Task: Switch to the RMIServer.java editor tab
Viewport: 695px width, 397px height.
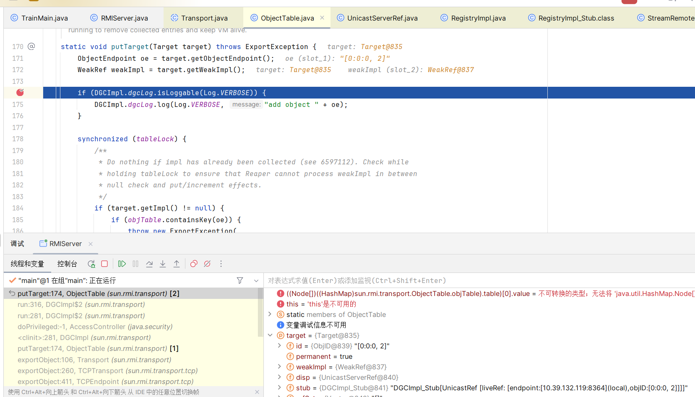Action: coord(119,18)
